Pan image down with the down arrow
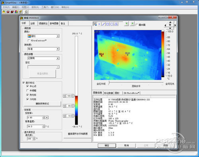This screenshot has width=199, height=157. tap(170, 28)
